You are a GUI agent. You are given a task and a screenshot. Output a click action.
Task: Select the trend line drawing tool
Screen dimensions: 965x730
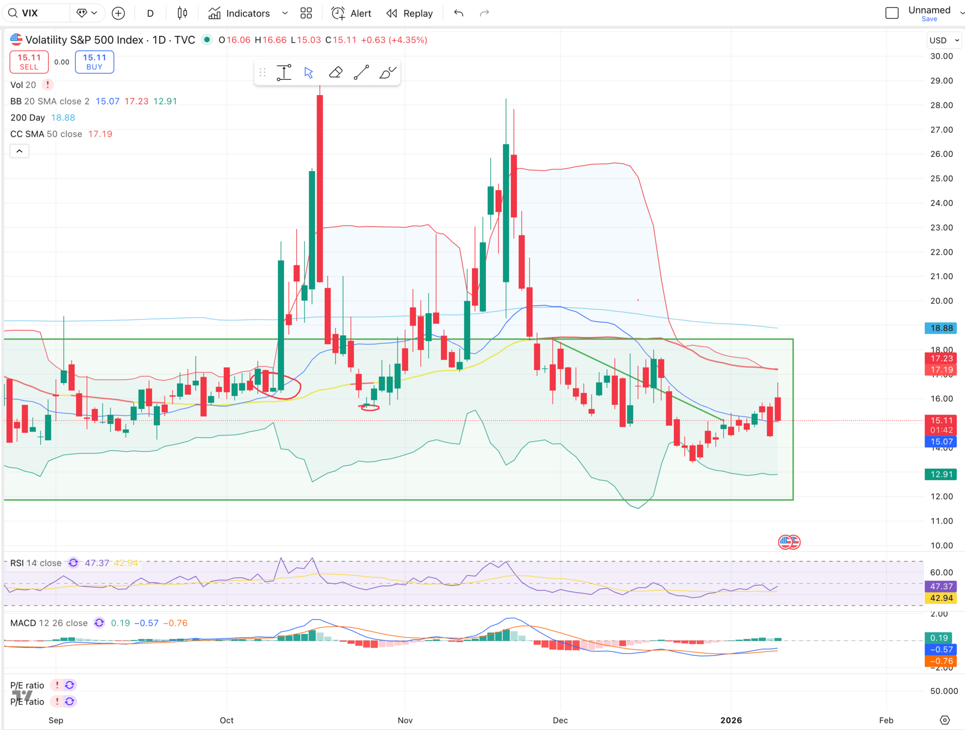(361, 73)
